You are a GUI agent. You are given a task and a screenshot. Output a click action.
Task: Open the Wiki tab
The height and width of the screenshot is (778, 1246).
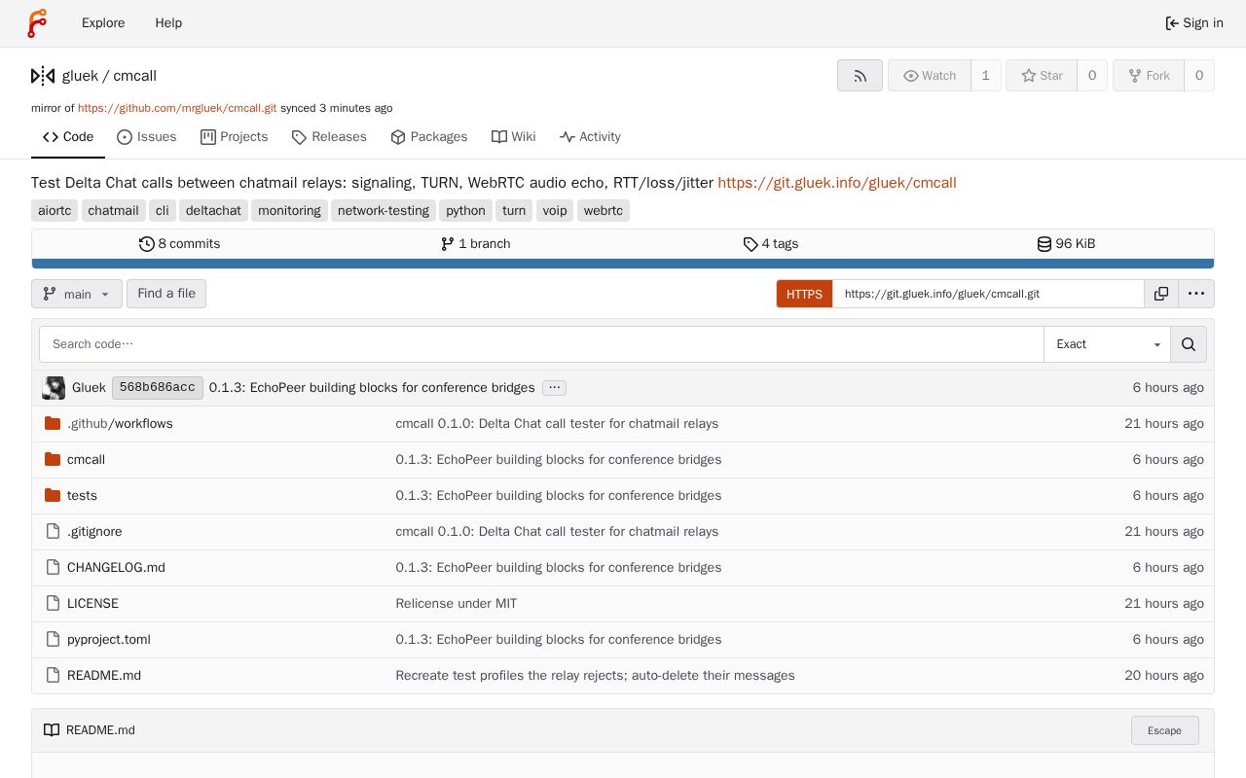tap(514, 137)
